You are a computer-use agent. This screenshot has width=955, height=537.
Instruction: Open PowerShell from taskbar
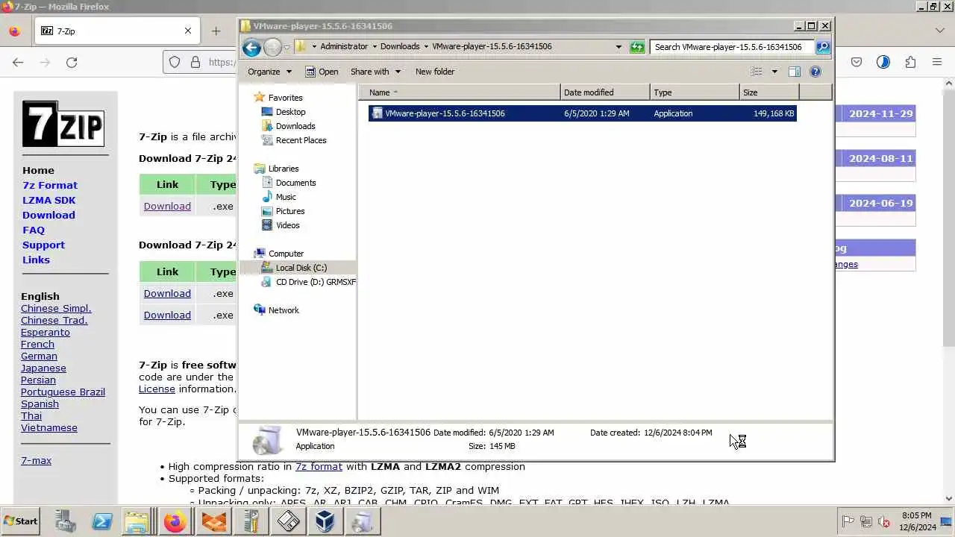tap(102, 521)
